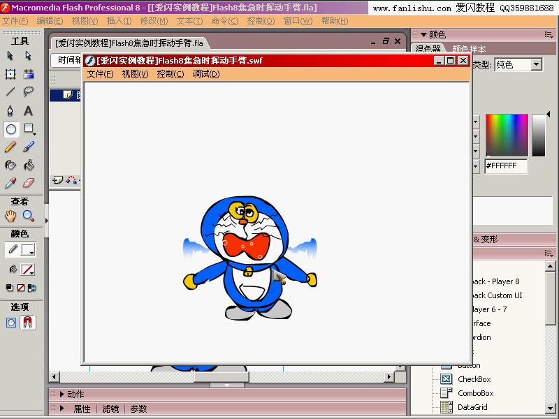Select the Gradient Transform tool
This screenshot has width=559, height=419.
coord(29,74)
